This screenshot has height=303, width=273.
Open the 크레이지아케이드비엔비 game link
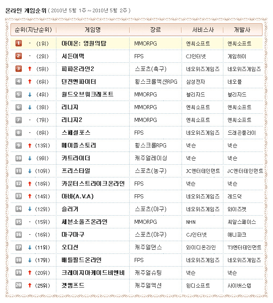click(93, 273)
